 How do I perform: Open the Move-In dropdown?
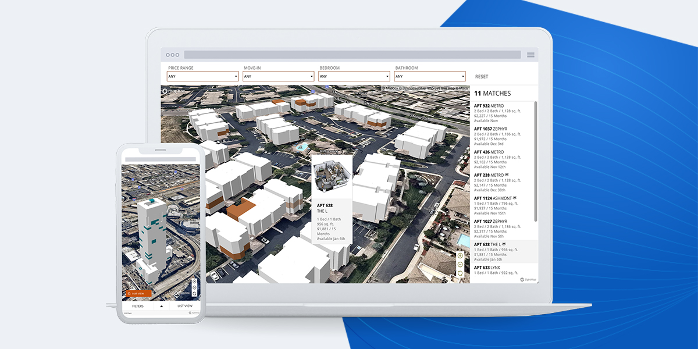coord(279,76)
